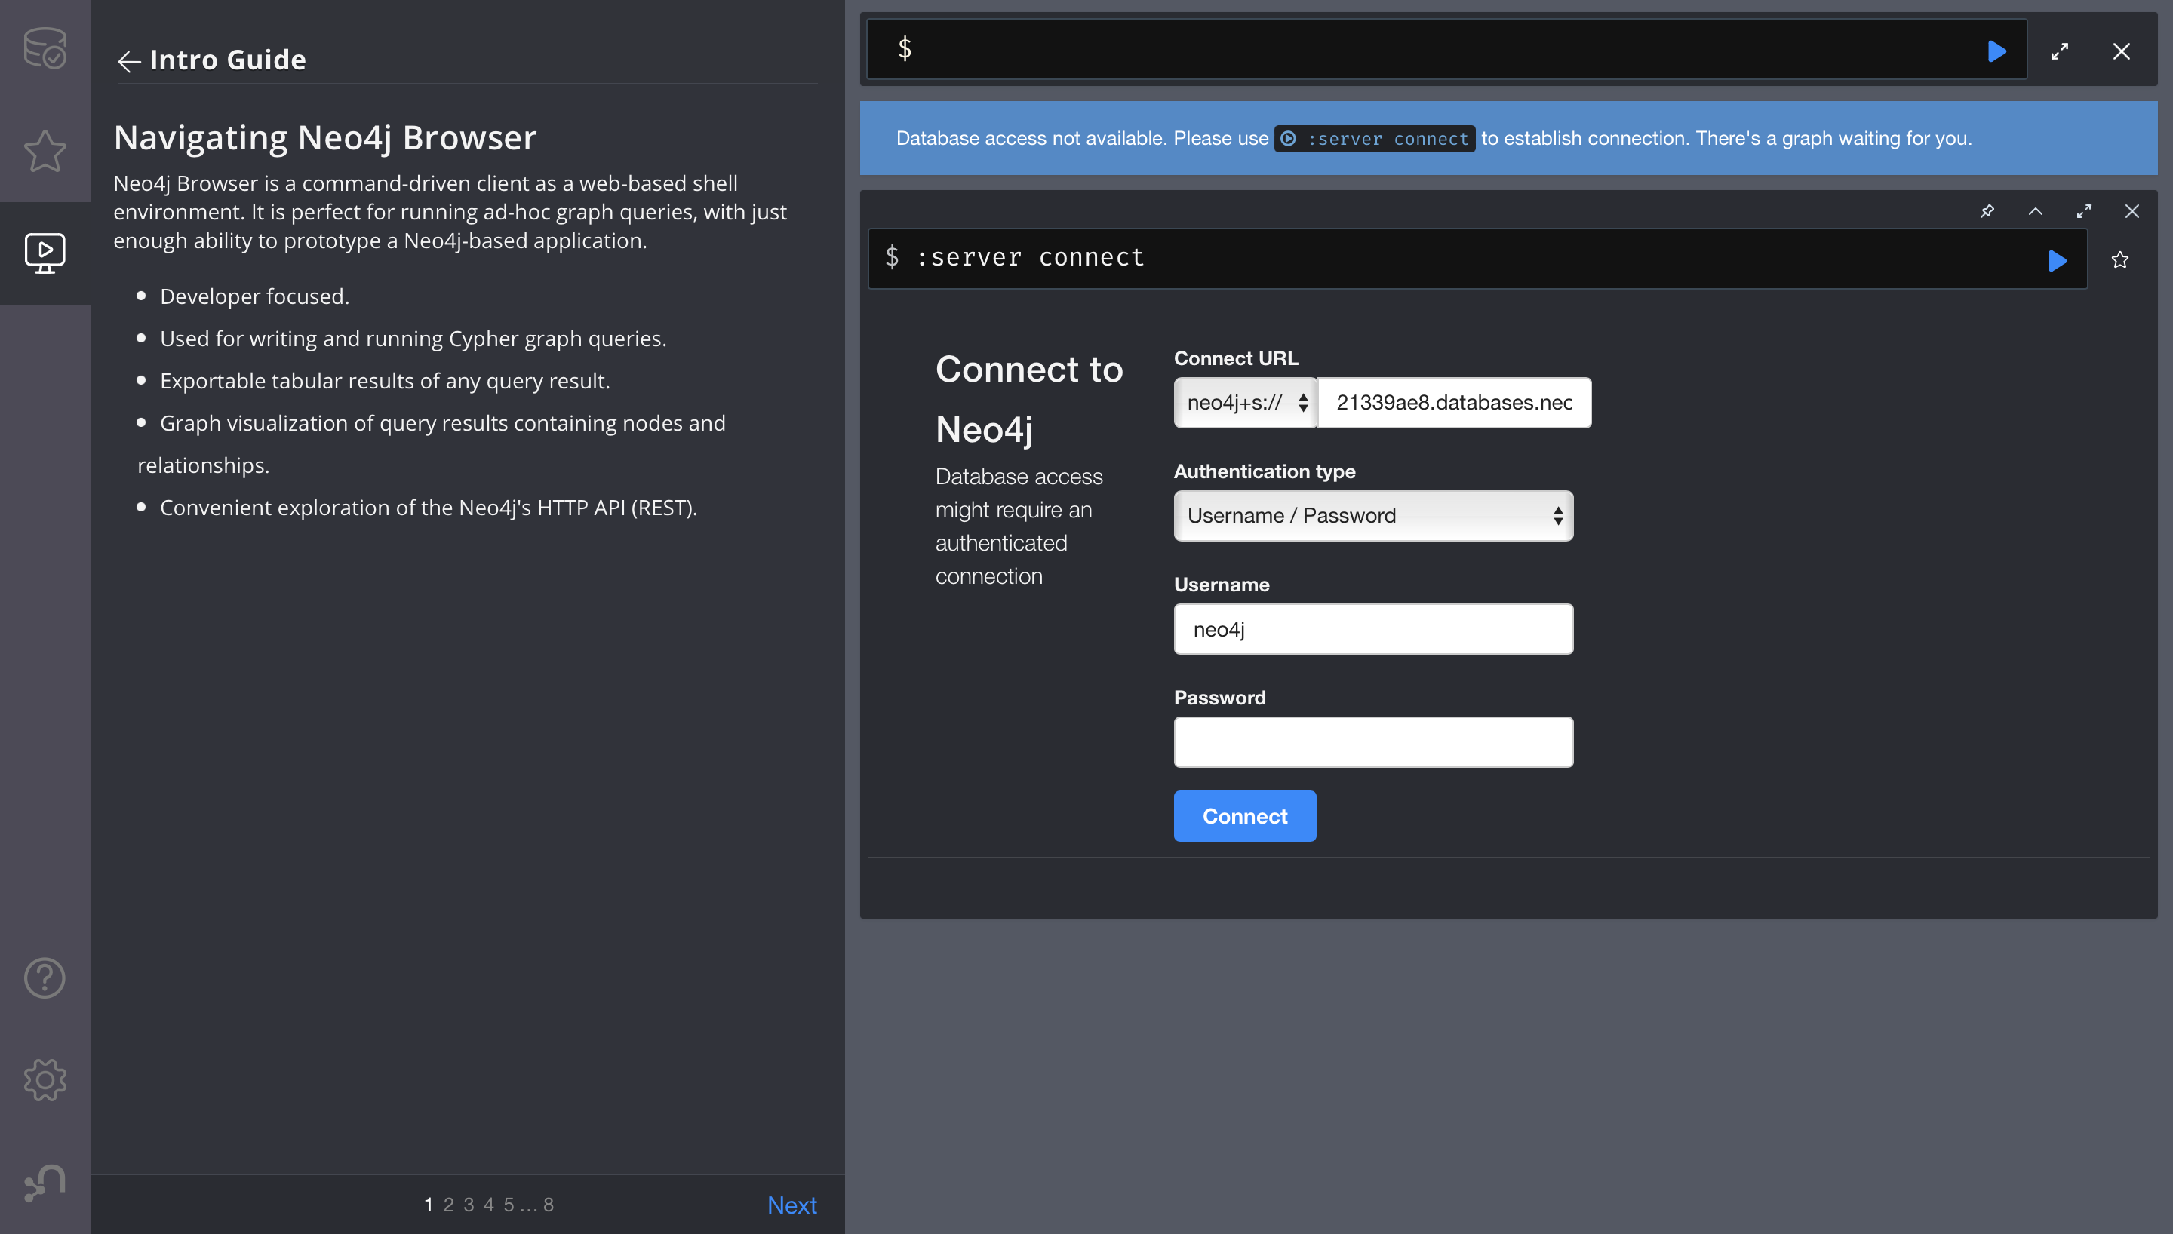The width and height of the screenshot is (2173, 1234).
Task: Close the server connect frame
Action: (2132, 211)
